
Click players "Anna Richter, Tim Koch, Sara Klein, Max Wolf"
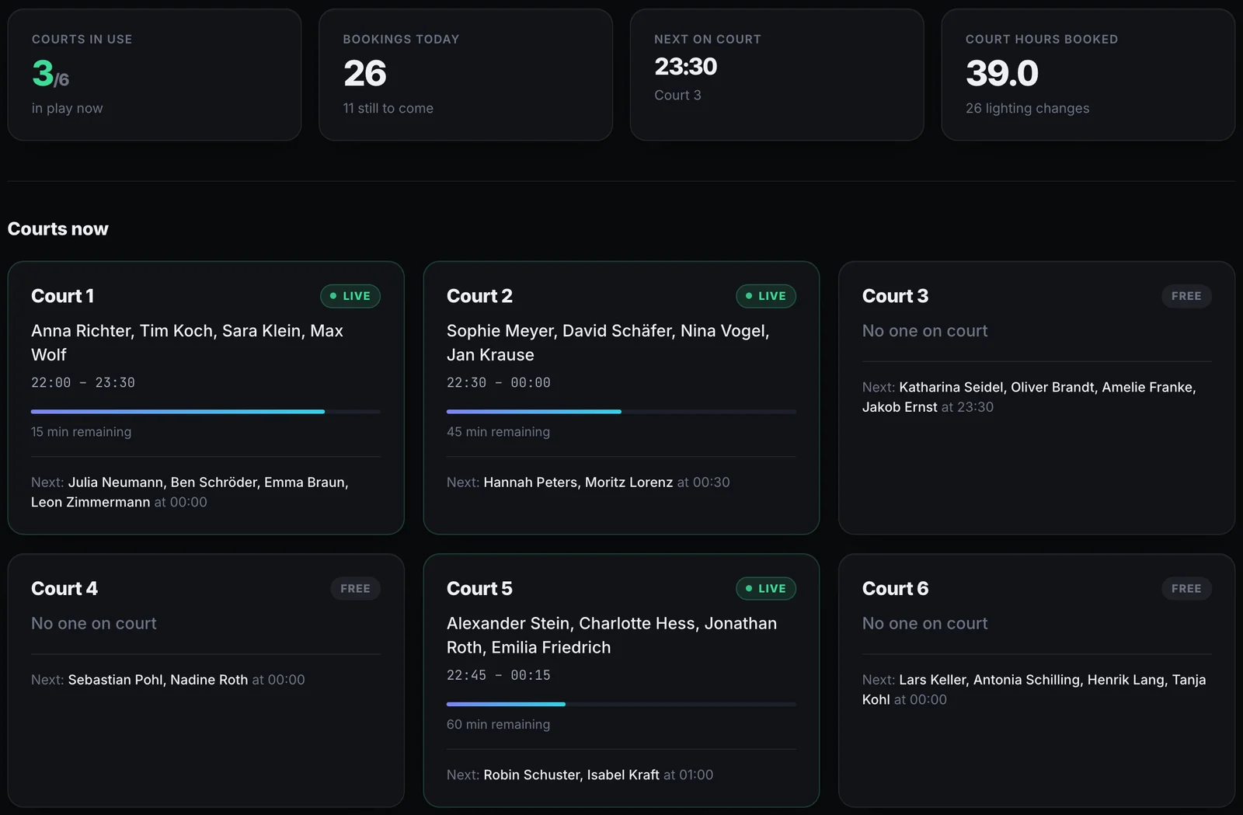[187, 343]
